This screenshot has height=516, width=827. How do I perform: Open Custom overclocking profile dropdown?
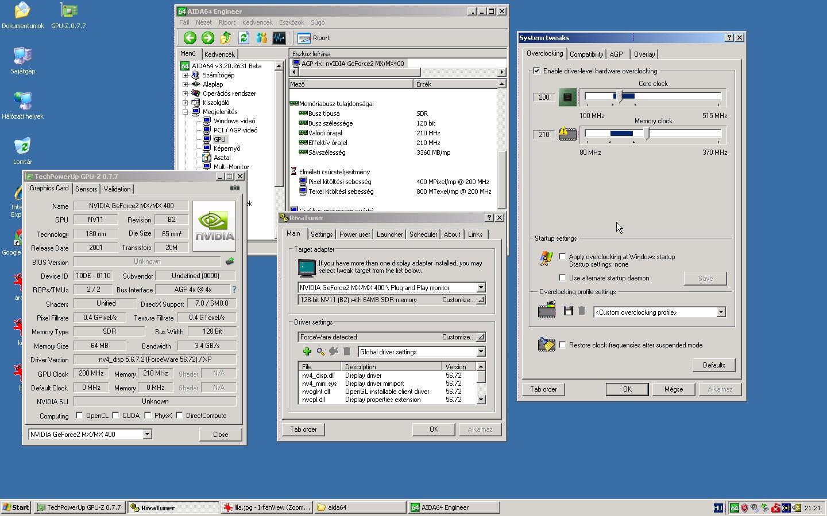coord(721,312)
